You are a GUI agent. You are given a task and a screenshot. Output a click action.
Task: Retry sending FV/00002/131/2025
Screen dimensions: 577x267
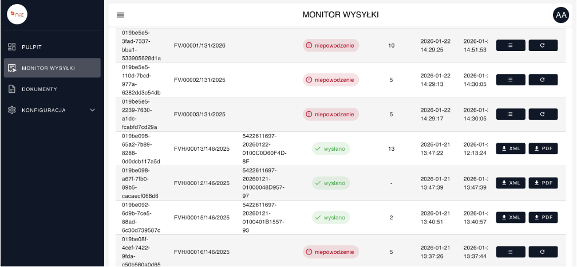(543, 80)
